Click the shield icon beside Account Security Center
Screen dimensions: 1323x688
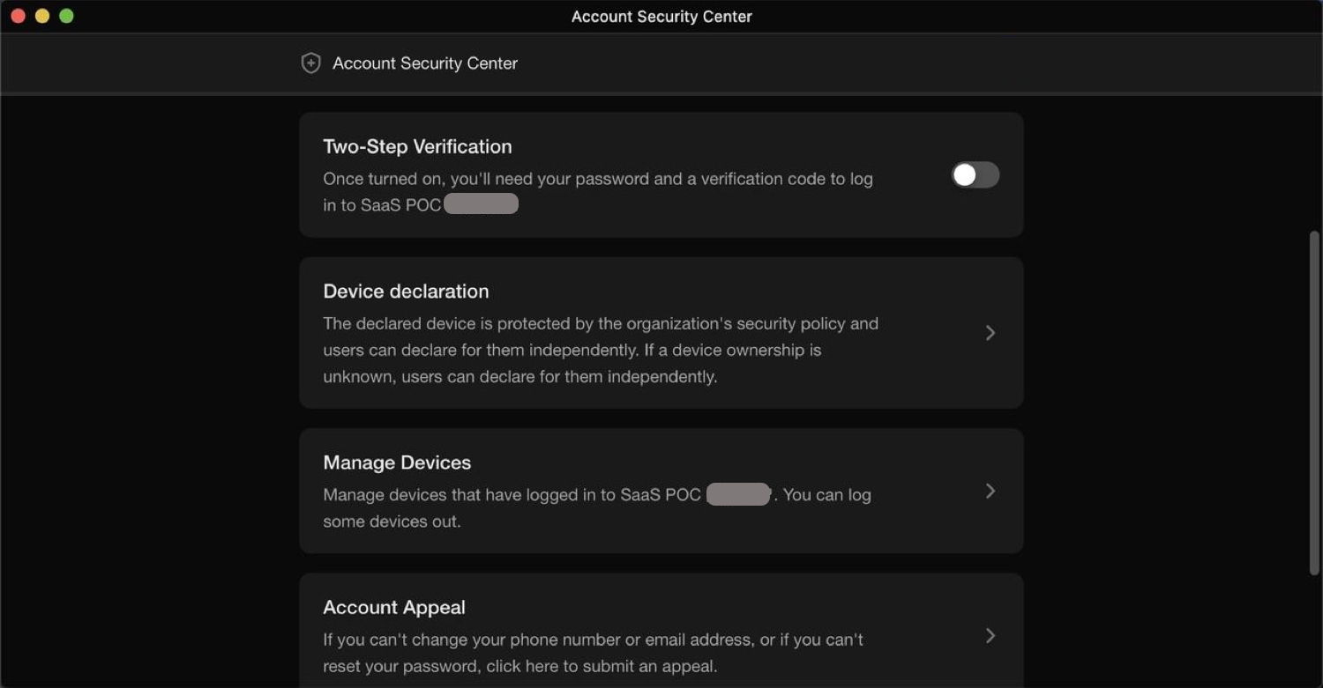(x=310, y=63)
